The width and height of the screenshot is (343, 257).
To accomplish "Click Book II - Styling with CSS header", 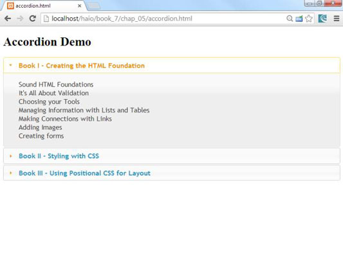I will pyautogui.click(x=172, y=156).
